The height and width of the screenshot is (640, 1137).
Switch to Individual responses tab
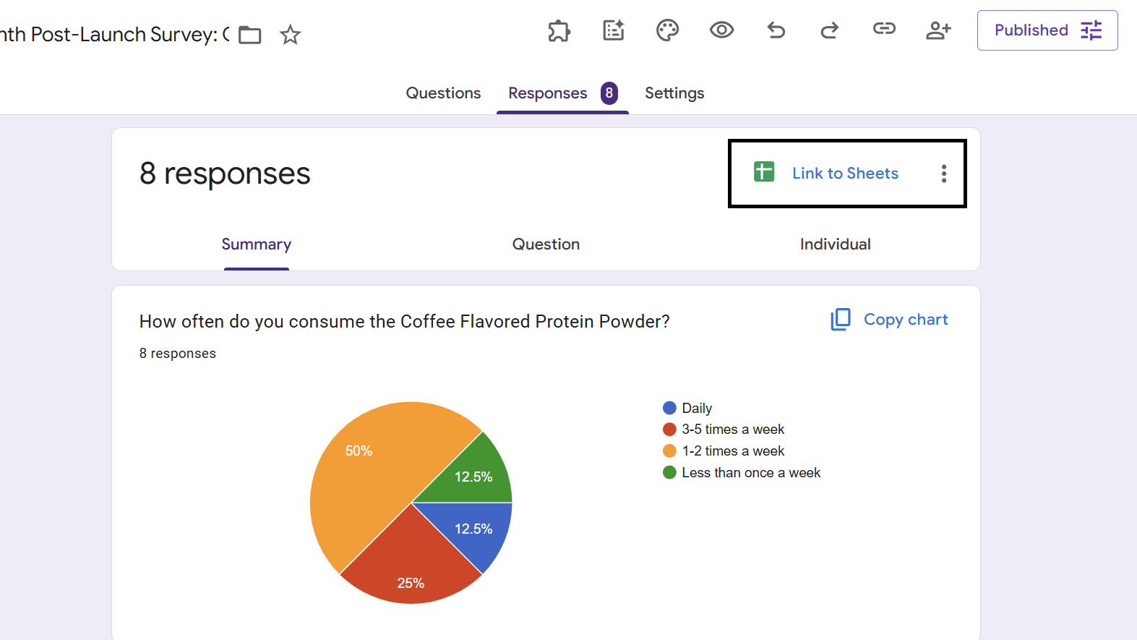(836, 244)
